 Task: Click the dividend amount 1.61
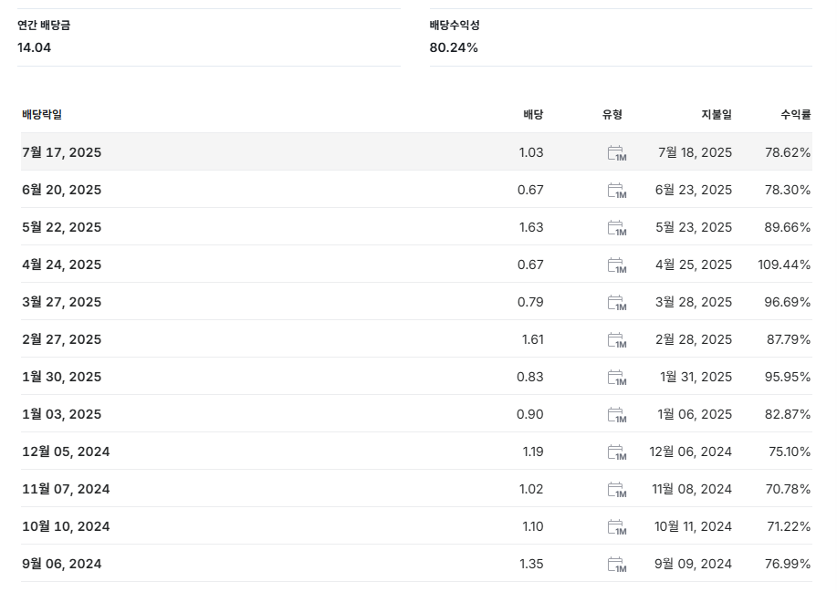(533, 338)
